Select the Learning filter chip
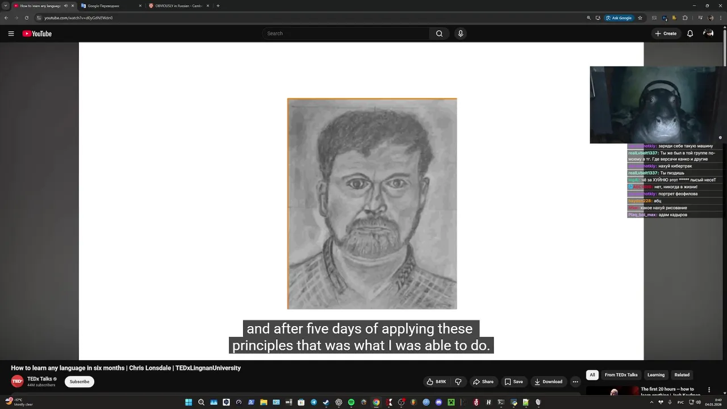Viewport: 727px width, 409px height. [x=656, y=375]
